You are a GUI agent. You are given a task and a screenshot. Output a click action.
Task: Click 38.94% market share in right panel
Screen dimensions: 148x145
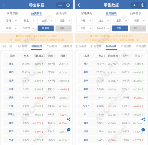100,64
